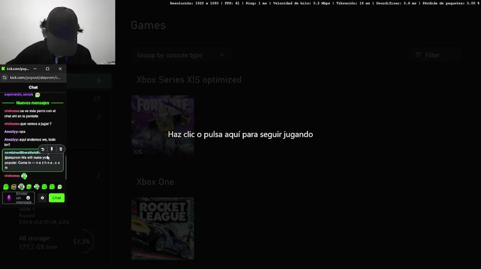Send message with green Chat button

tap(57, 198)
